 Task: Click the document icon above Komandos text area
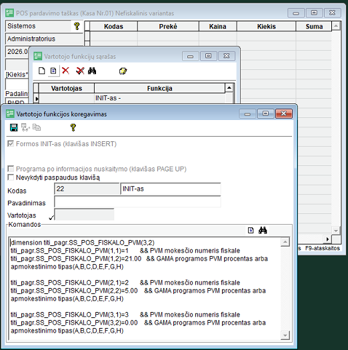[251, 230]
